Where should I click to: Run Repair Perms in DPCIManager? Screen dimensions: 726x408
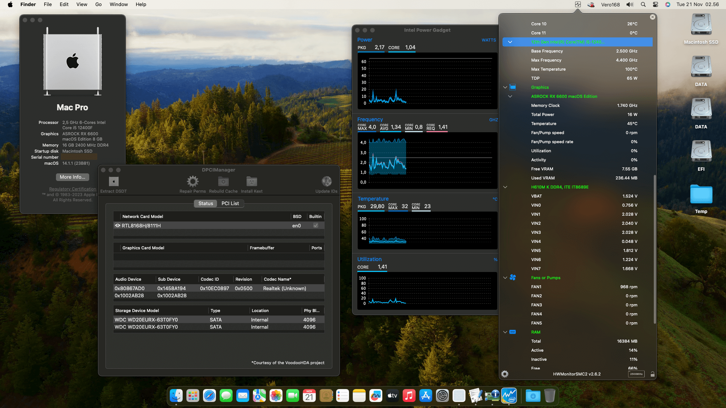[192, 182]
